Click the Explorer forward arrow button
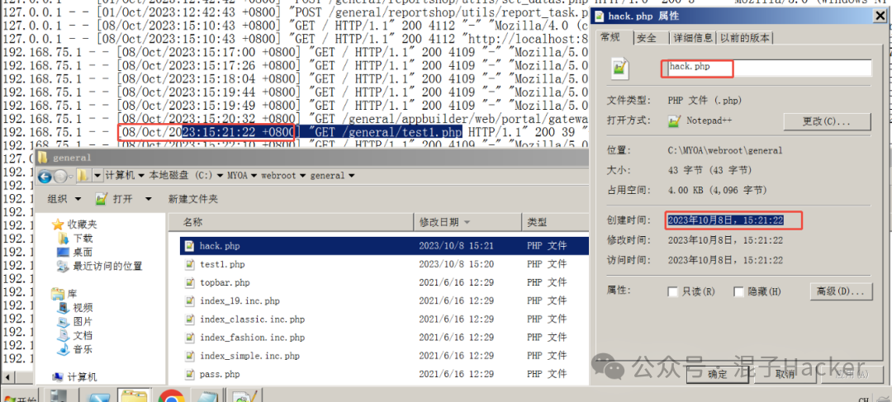This screenshot has width=892, height=402. point(60,177)
